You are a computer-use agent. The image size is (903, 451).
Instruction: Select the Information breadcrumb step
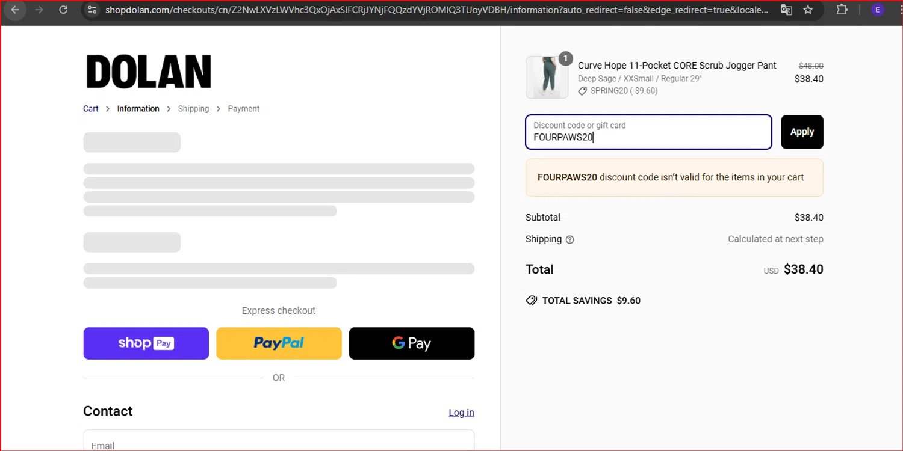138,109
